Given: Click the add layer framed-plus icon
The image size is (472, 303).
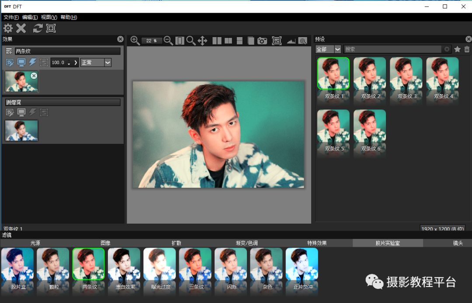Looking at the screenshot, I should click(51, 28).
